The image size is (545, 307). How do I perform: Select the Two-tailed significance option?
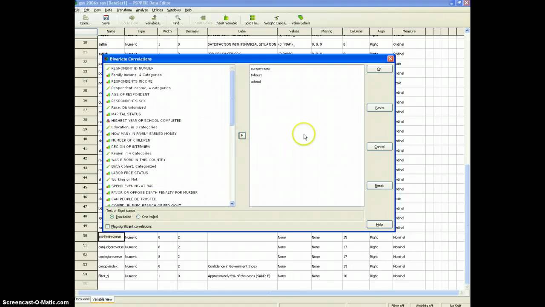(x=120, y=217)
